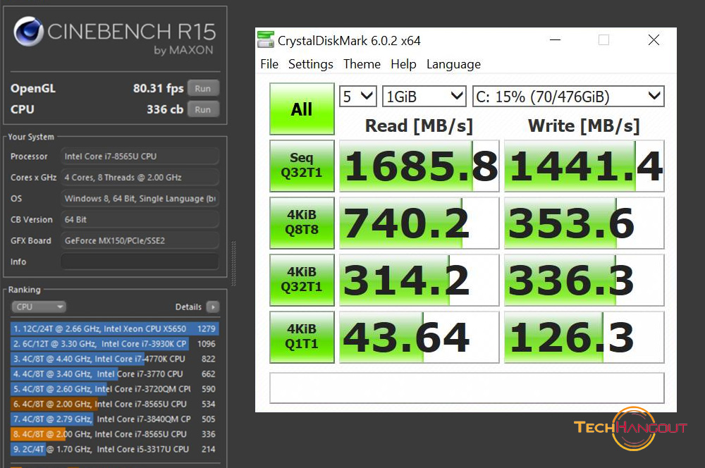Select the i7-8565U ranking row scoring 336
This screenshot has height=468, width=705.
[x=115, y=434]
